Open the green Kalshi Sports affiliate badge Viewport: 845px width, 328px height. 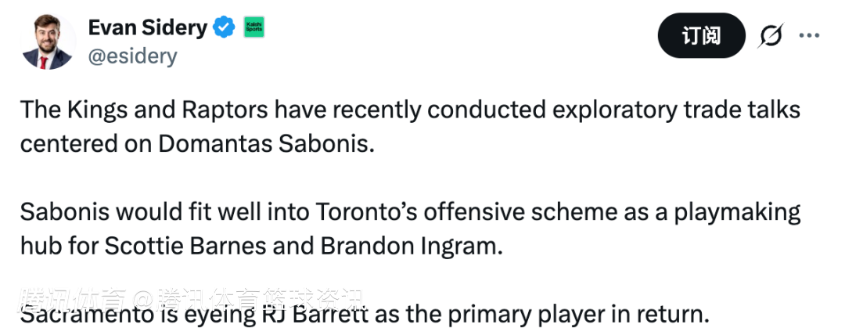(x=254, y=27)
